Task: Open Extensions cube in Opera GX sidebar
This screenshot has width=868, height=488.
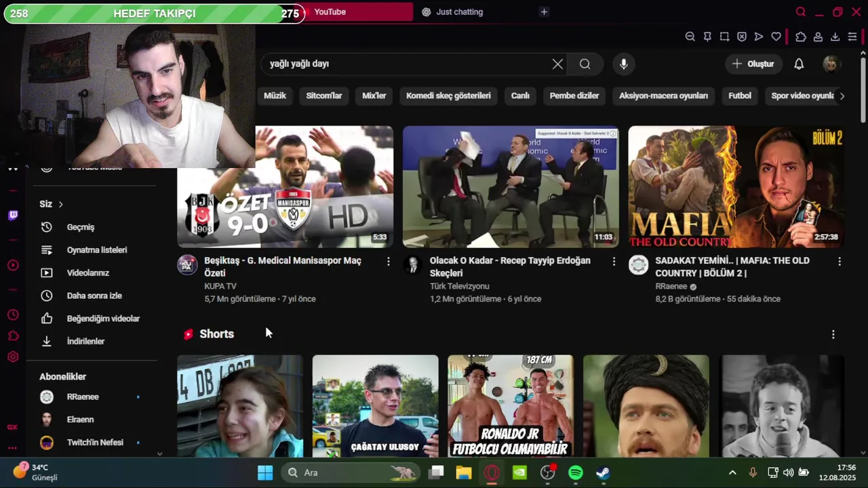Action: click(13, 335)
